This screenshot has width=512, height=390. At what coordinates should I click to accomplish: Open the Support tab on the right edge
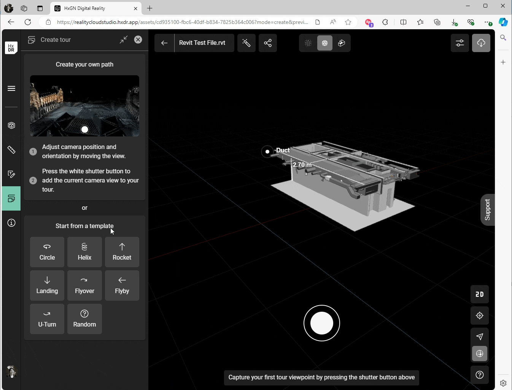[488, 210]
